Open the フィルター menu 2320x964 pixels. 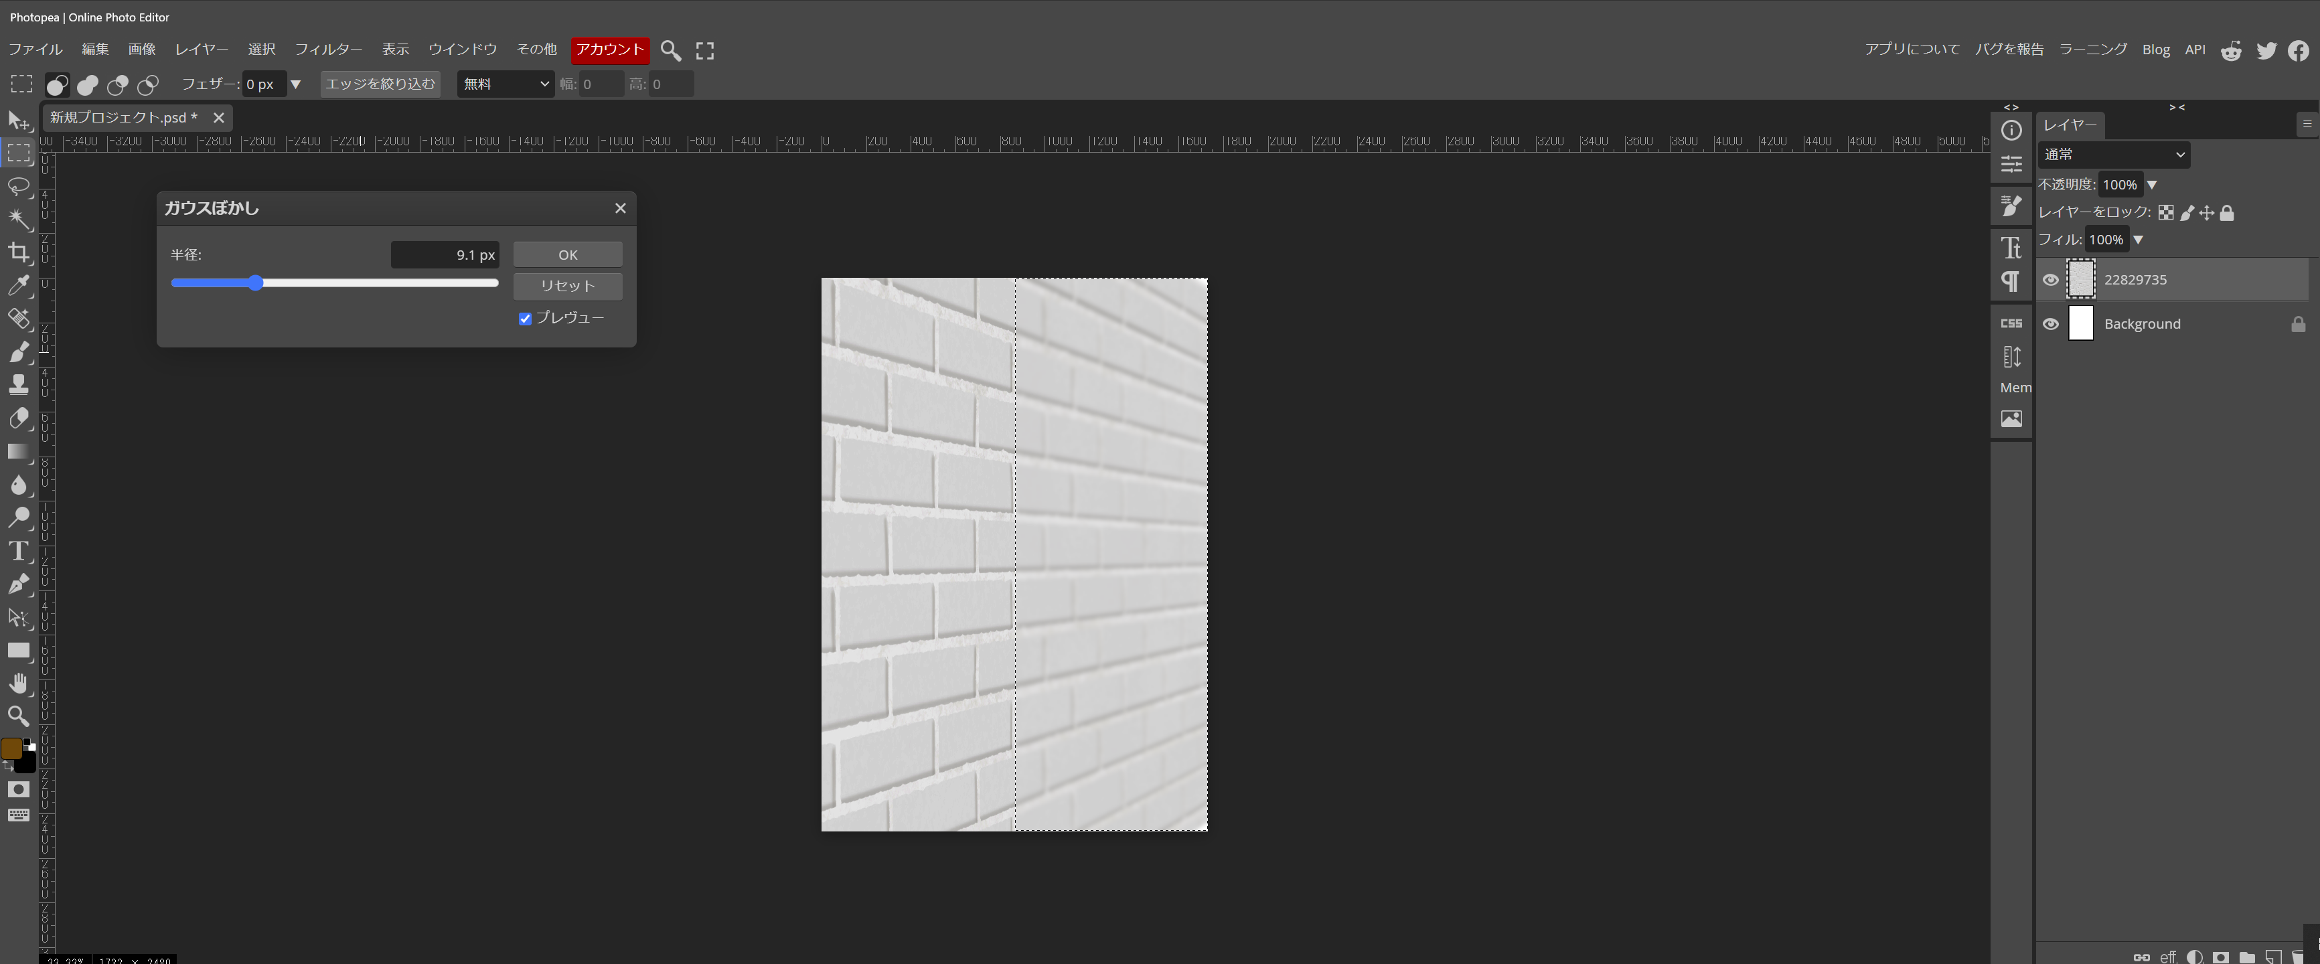pyautogui.click(x=328, y=50)
